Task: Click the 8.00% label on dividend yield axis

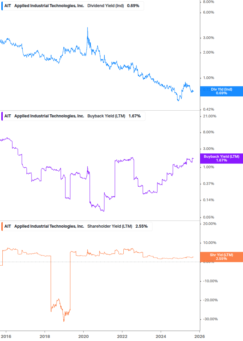Action: coord(208,2)
